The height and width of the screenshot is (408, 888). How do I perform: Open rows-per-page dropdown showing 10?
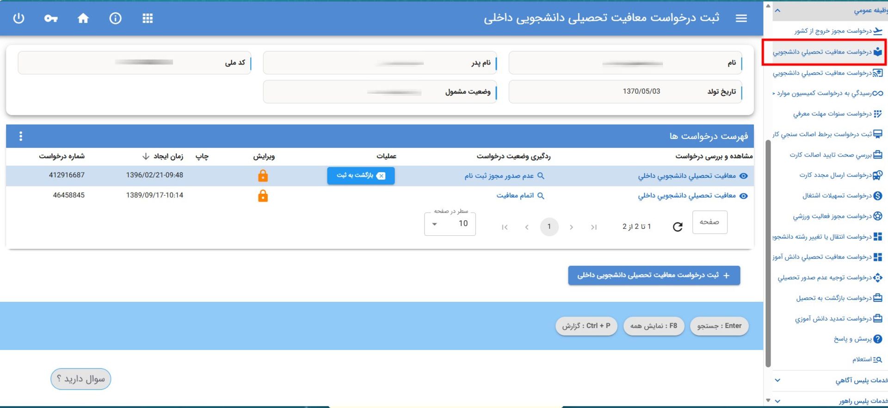pyautogui.click(x=450, y=224)
